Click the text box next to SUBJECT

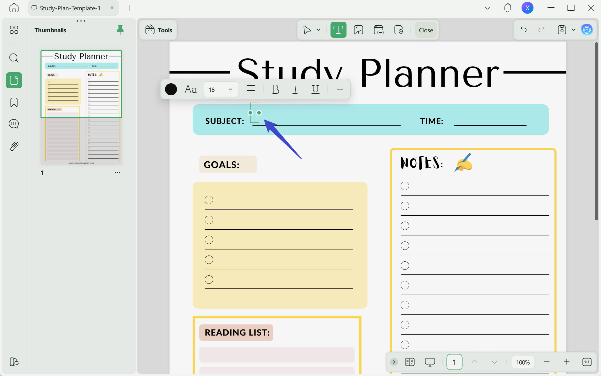[255, 113]
